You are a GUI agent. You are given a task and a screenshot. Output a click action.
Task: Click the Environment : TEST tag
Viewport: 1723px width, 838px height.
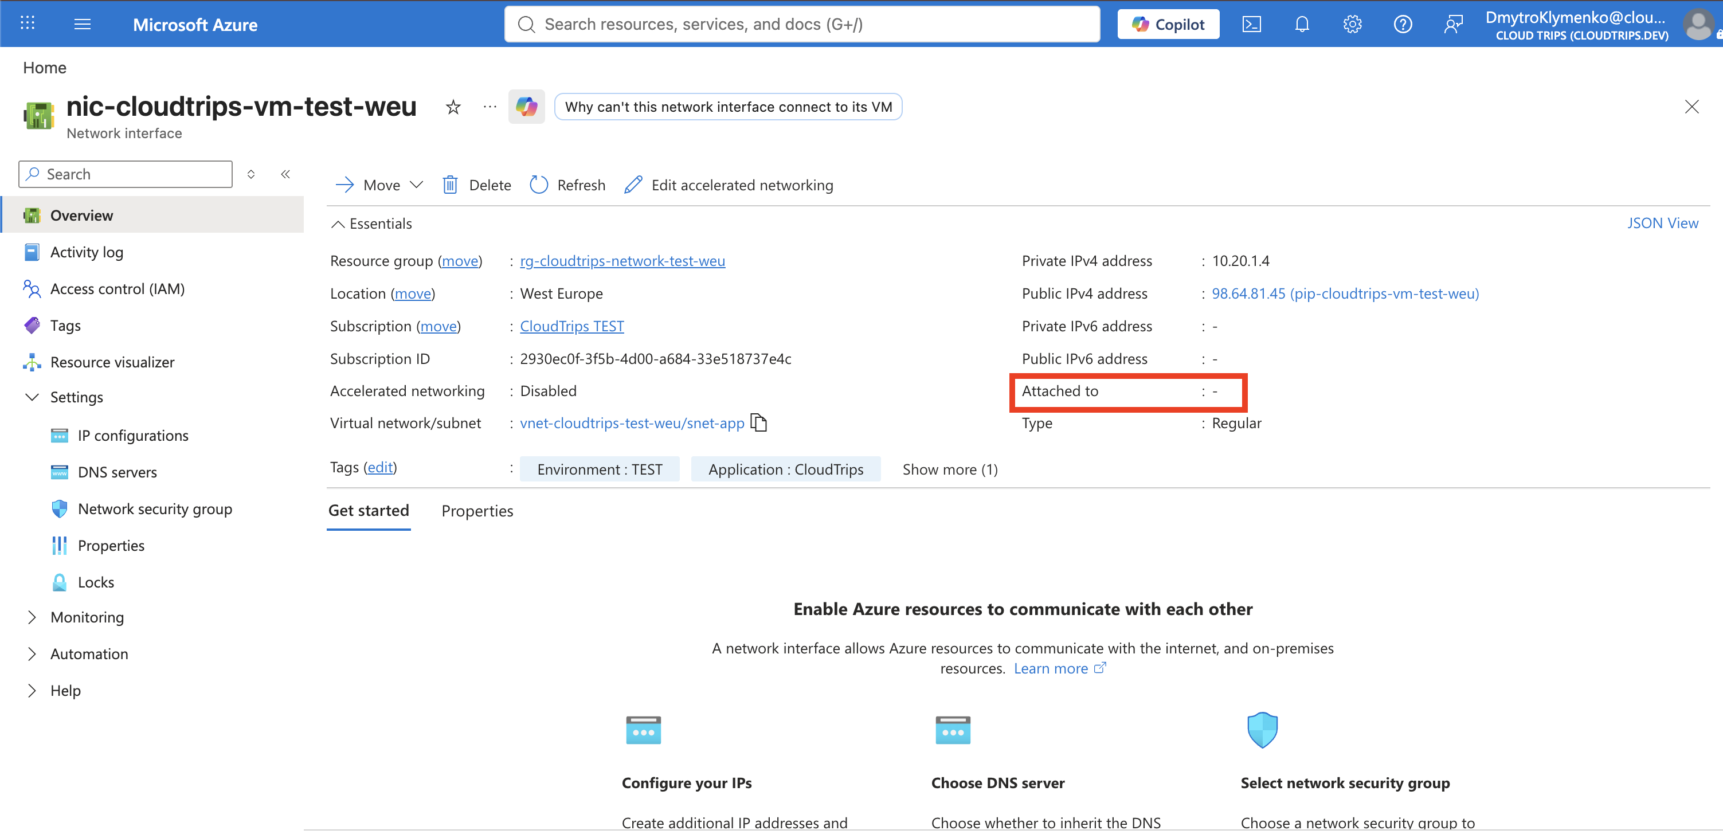pyautogui.click(x=600, y=469)
